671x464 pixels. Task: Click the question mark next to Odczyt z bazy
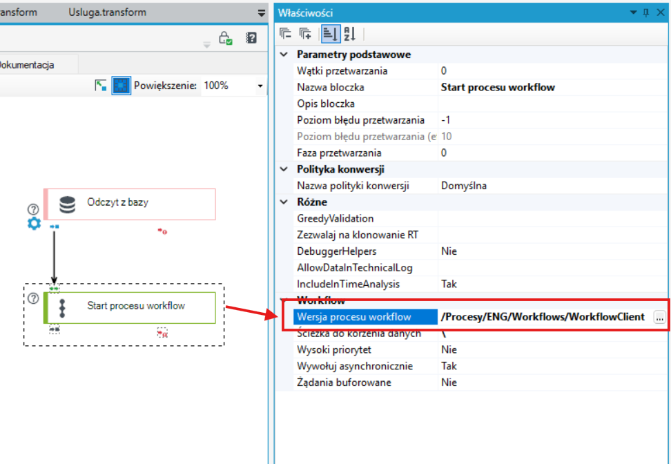(x=33, y=209)
